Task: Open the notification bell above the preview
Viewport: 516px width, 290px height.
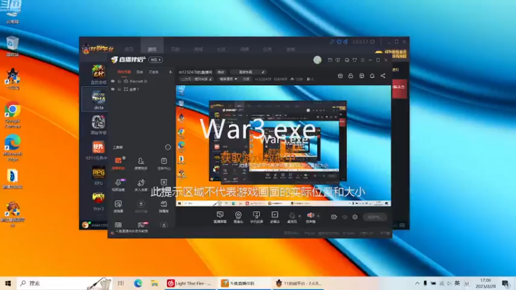Action: (372, 76)
